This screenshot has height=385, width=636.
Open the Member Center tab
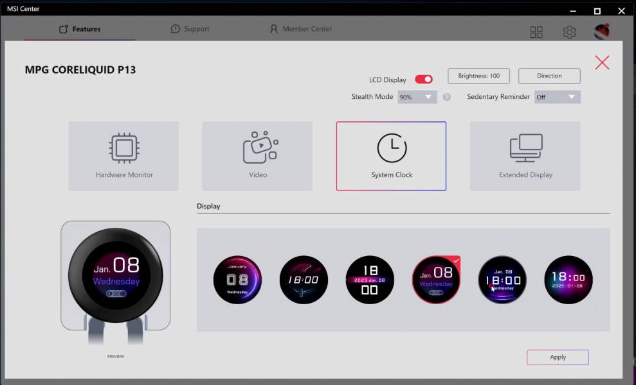(300, 29)
